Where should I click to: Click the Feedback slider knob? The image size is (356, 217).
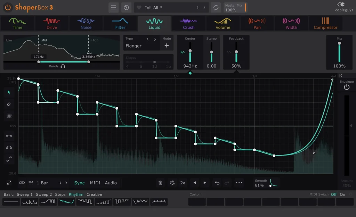click(x=236, y=52)
